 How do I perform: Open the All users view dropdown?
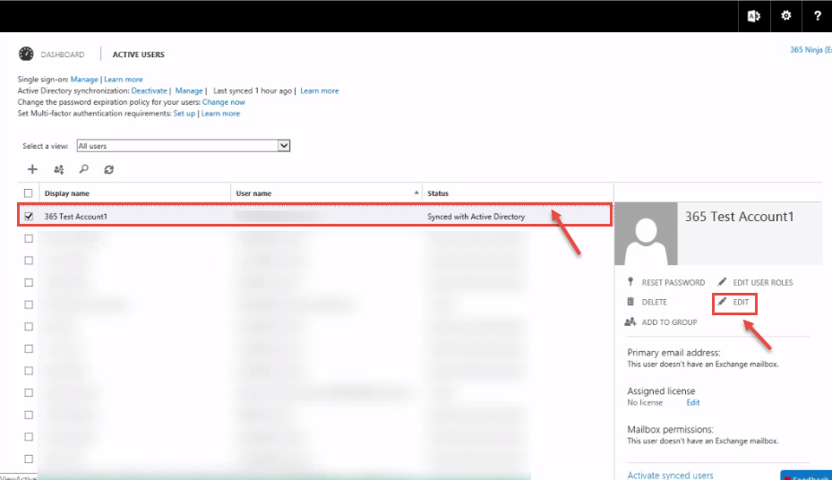click(183, 145)
